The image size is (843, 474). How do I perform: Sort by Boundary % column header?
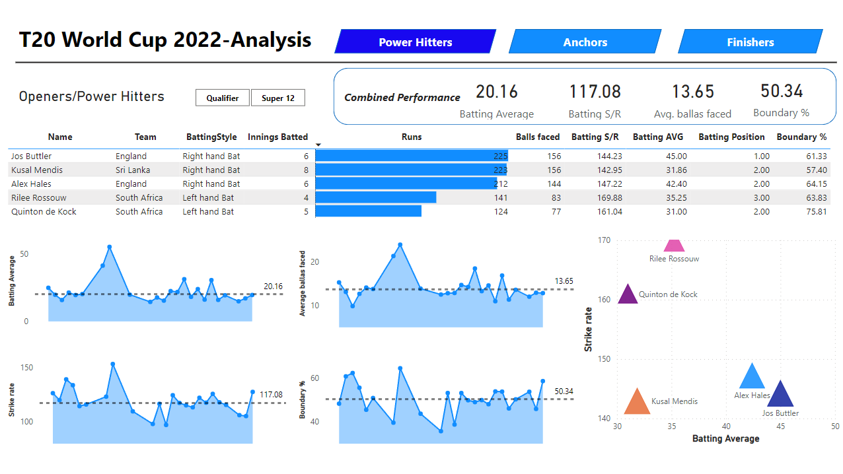pyautogui.click(x=801, y=137)
